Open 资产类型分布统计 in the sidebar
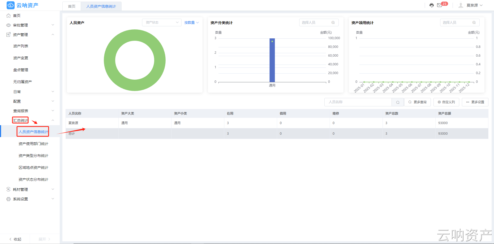The height and width of the screenshot is (244, 494). pyautogui.click(x=33, y=156)
